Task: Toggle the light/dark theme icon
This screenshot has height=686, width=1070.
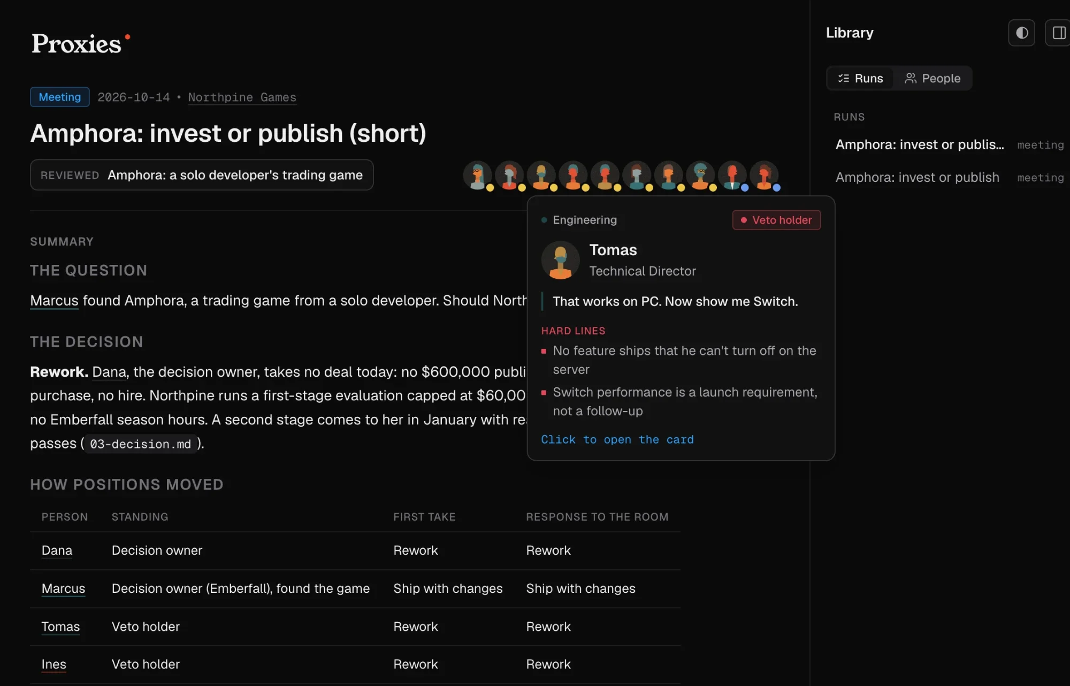Action: pyautogui.click(x=1021, y=33)
